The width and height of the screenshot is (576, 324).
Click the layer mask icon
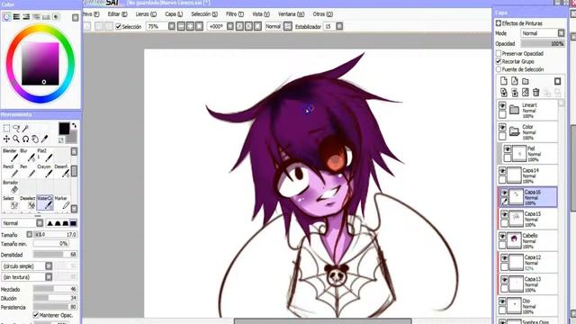(557, 81)
